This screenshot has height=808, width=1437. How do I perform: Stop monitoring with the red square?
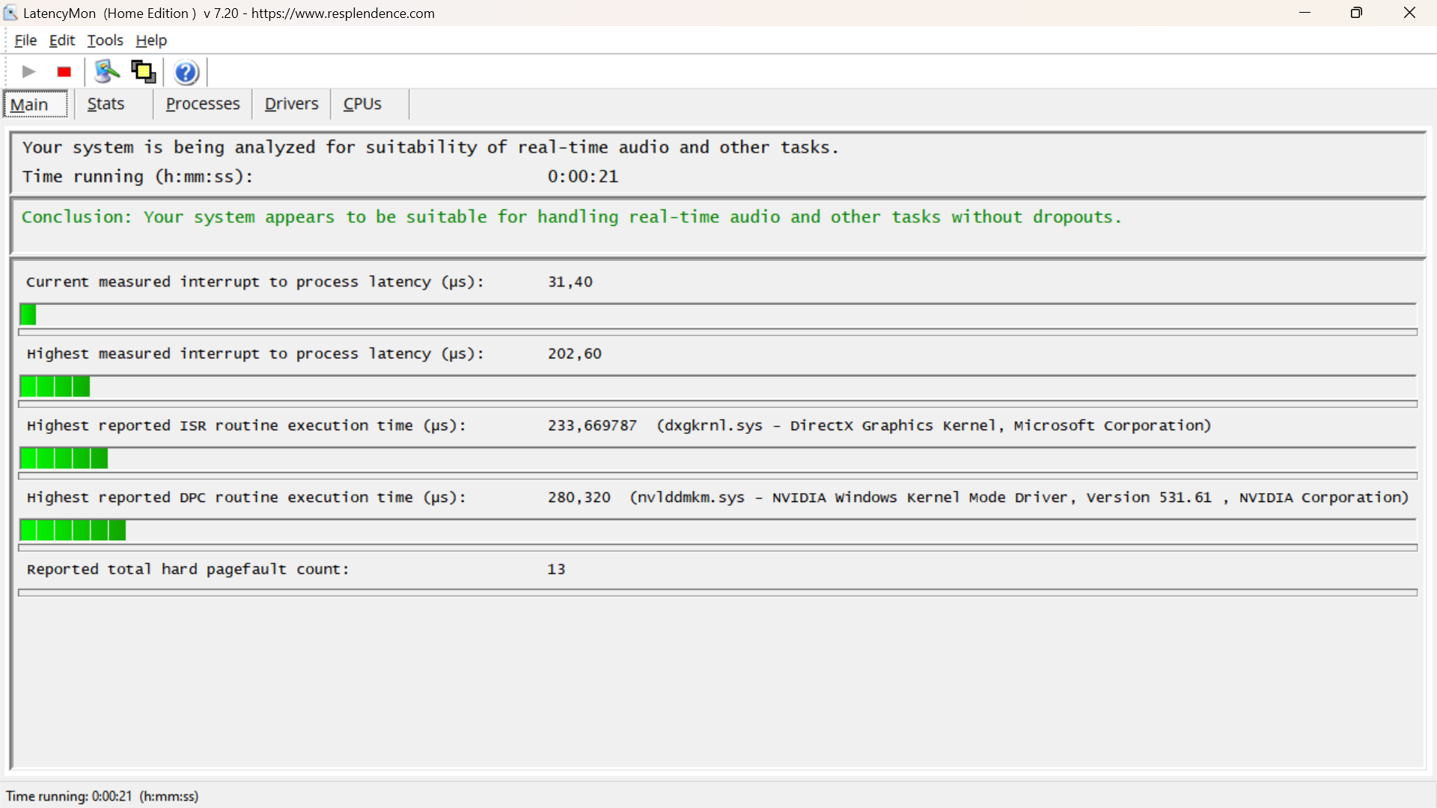tap(64, 72)
